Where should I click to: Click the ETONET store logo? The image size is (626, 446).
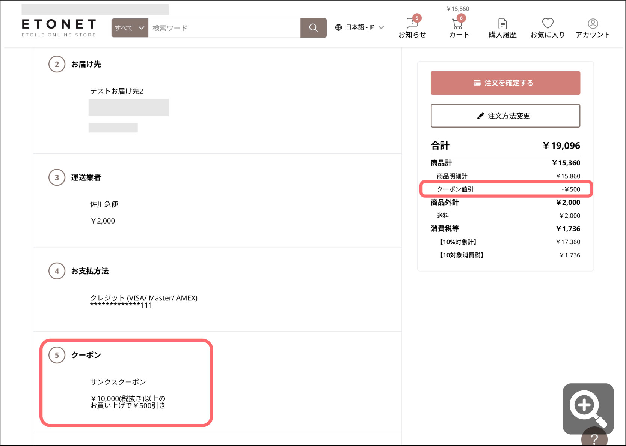pyautogui.click(x=59, y=28)
